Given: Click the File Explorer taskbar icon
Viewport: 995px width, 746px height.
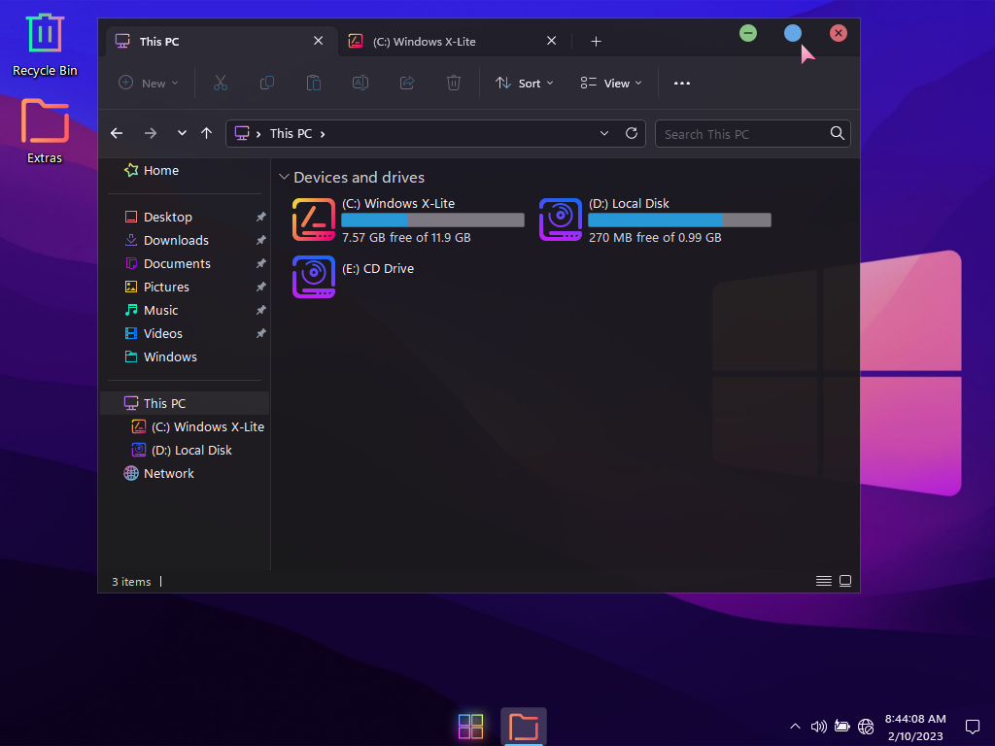Looking at the screenshot, I should [524, 727].
